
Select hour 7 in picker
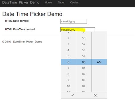pos(68,68)
